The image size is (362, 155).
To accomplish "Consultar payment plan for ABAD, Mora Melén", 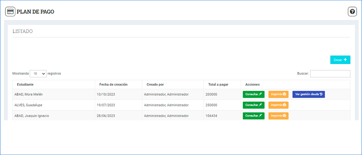I will 253,94.
